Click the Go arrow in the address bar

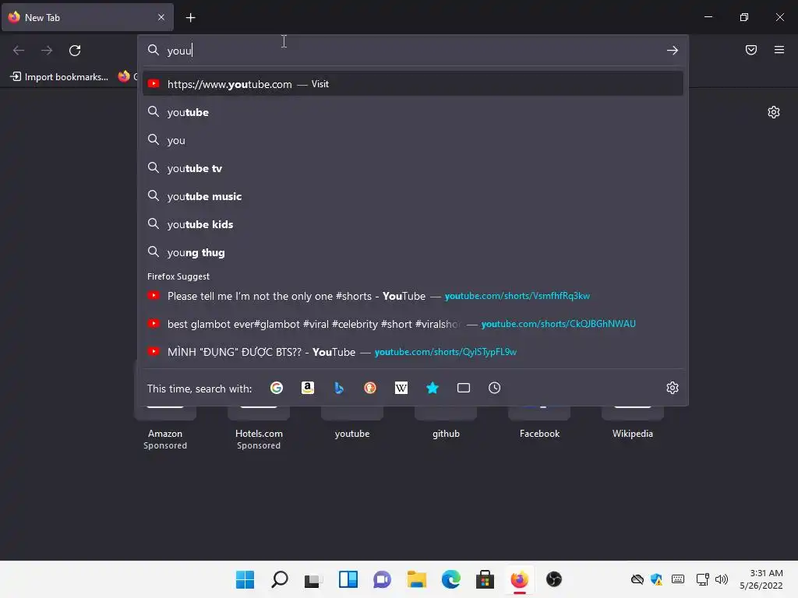point(672,51)
